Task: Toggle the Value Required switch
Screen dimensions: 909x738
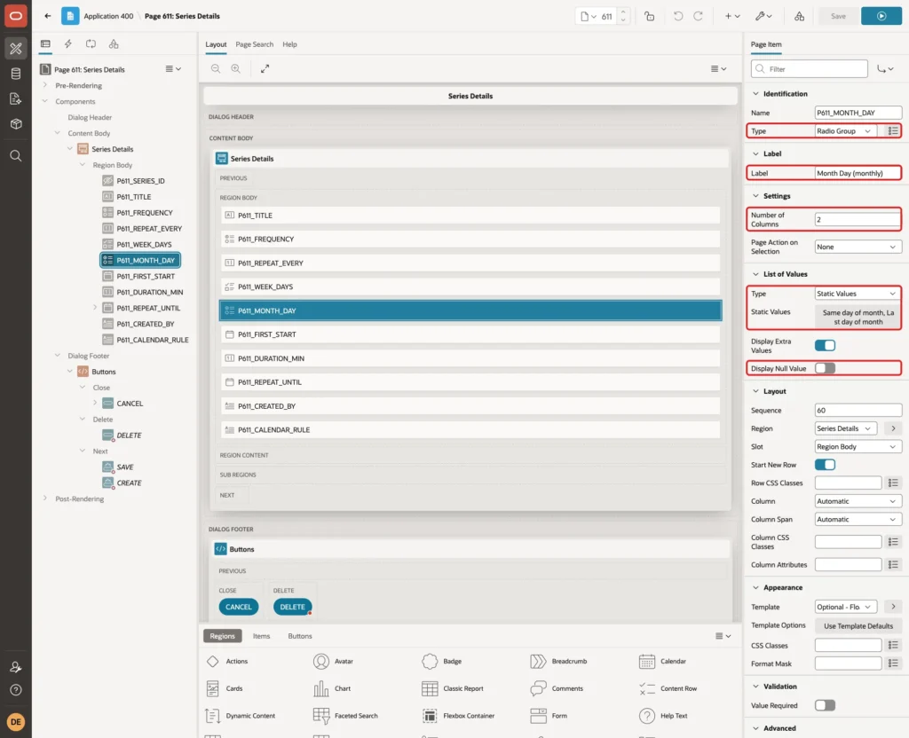Action: tap(825, 705)
